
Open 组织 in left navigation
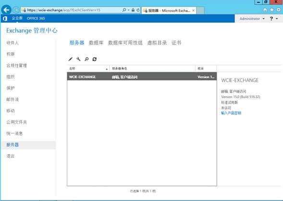11,77
